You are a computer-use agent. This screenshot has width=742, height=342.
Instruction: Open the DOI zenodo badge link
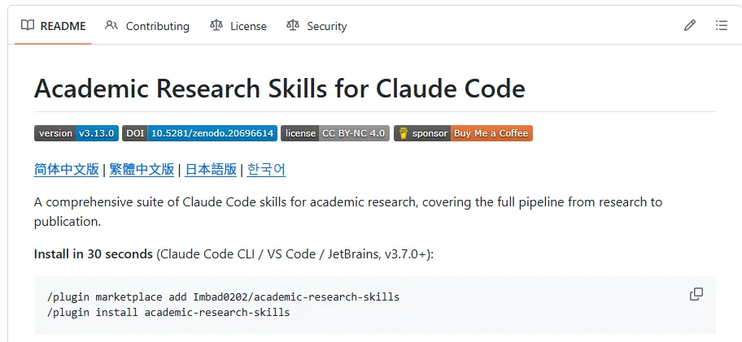(199, 133)
